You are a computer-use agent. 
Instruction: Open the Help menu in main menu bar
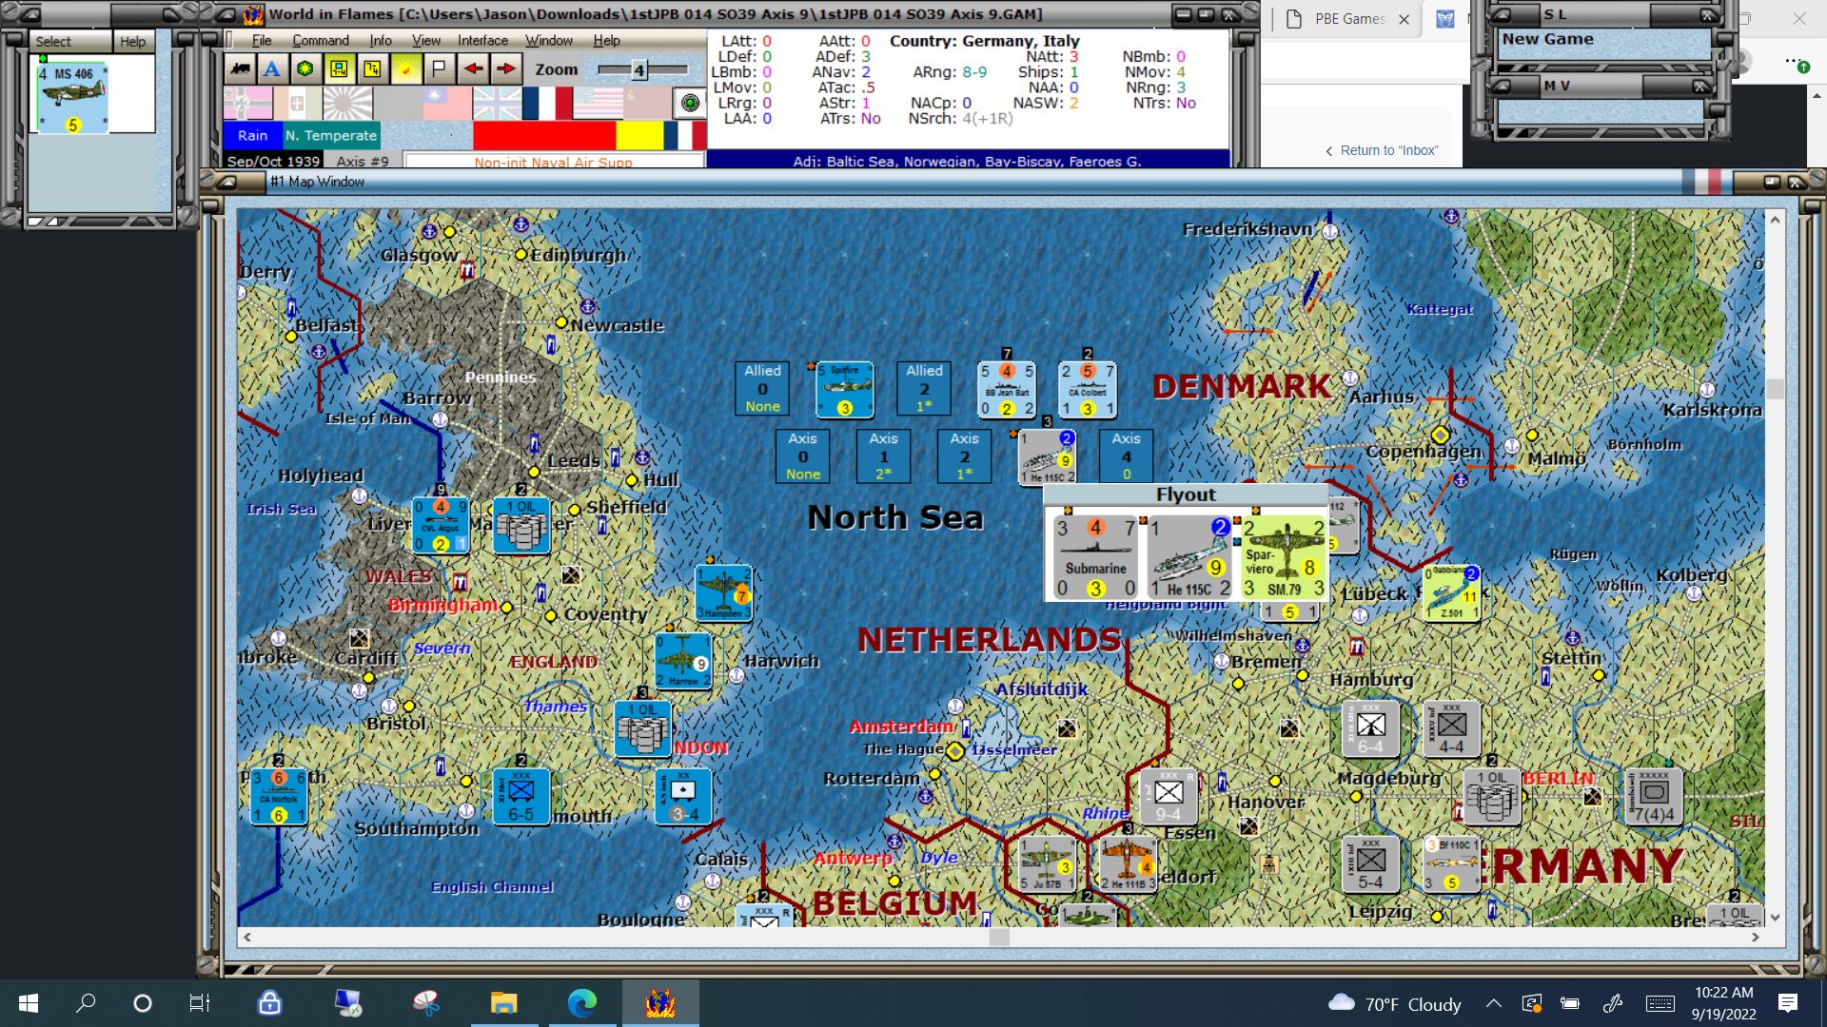(x=606, y=40)
